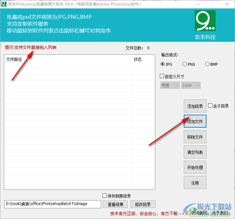Click the 奈末科技 brand text
Screen dimensions: 235x219
coord(205,37)
